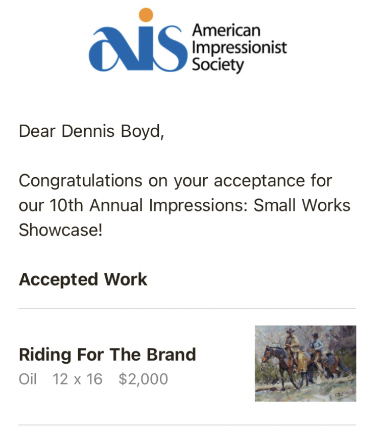Click the "Accepted Work" heading

tap(83, 279)
